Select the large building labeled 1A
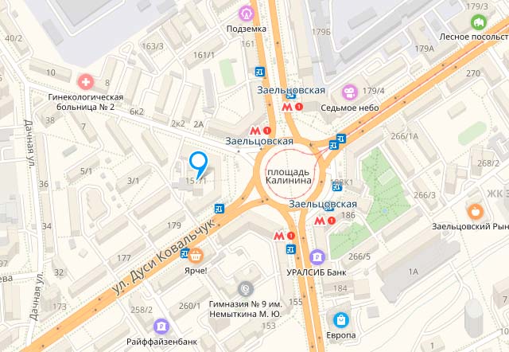 point(414,272)
